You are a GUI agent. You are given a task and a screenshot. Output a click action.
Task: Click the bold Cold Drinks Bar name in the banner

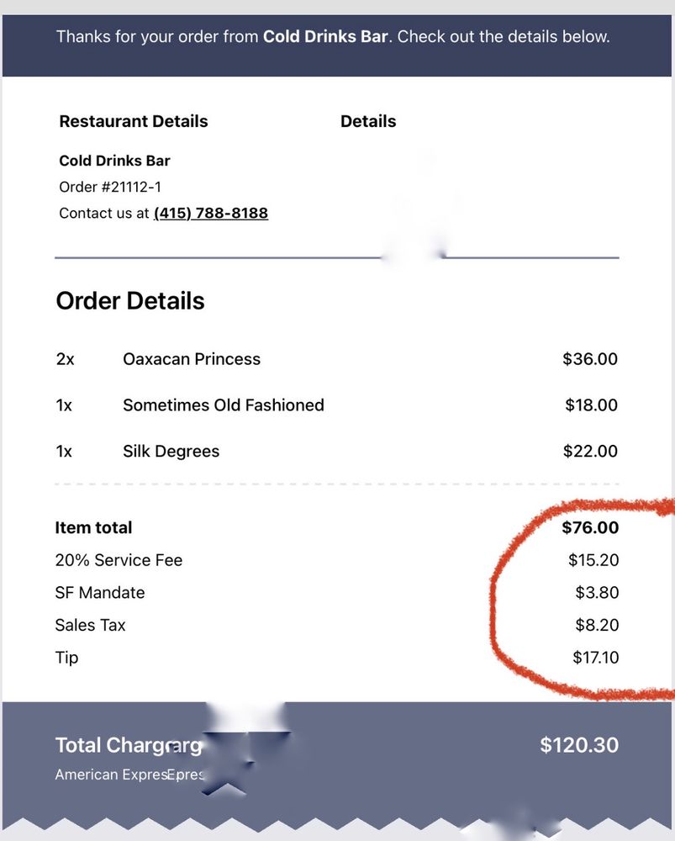326,37
